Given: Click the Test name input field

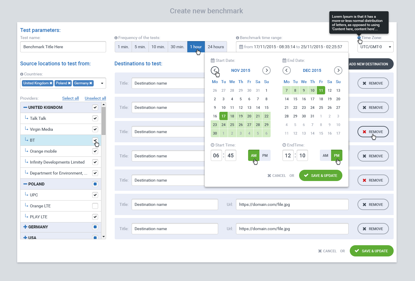Looking at the screenshot, I should (63, 47).
